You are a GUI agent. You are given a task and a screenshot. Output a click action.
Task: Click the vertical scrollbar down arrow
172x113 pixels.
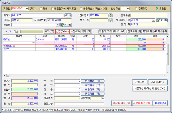point(167,72)
